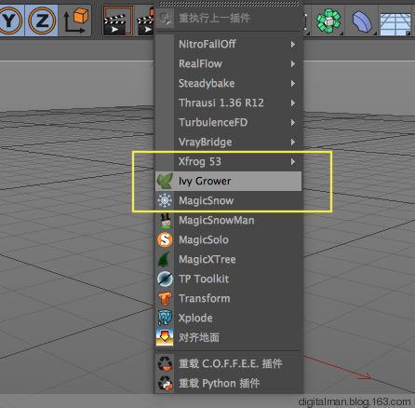Expand arrow next to Steadybake

coord(293,84)
